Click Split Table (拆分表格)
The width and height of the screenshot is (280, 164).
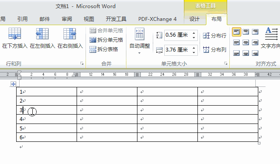pos(103,49)
